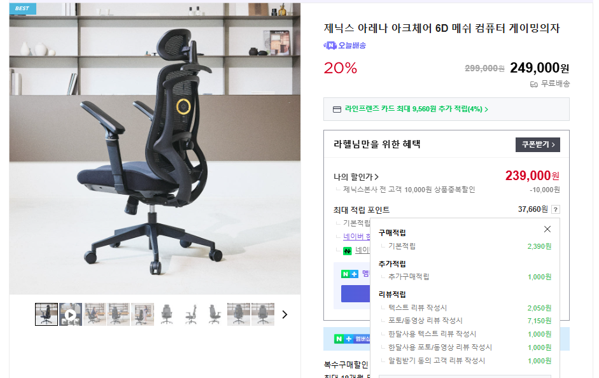Expand 나의 할인가 details
Viewport: 599px width, 378px height.
[x=356, y=177]
